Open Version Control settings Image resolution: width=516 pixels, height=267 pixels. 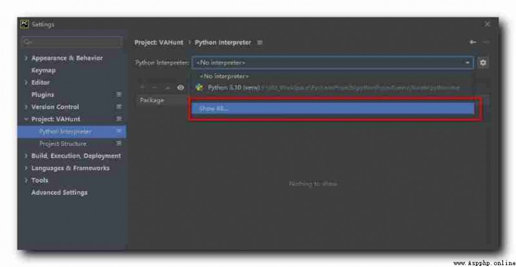[55, 107]
